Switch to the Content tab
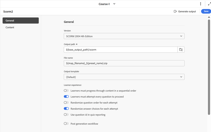The image size is (211, 132). 10,27
